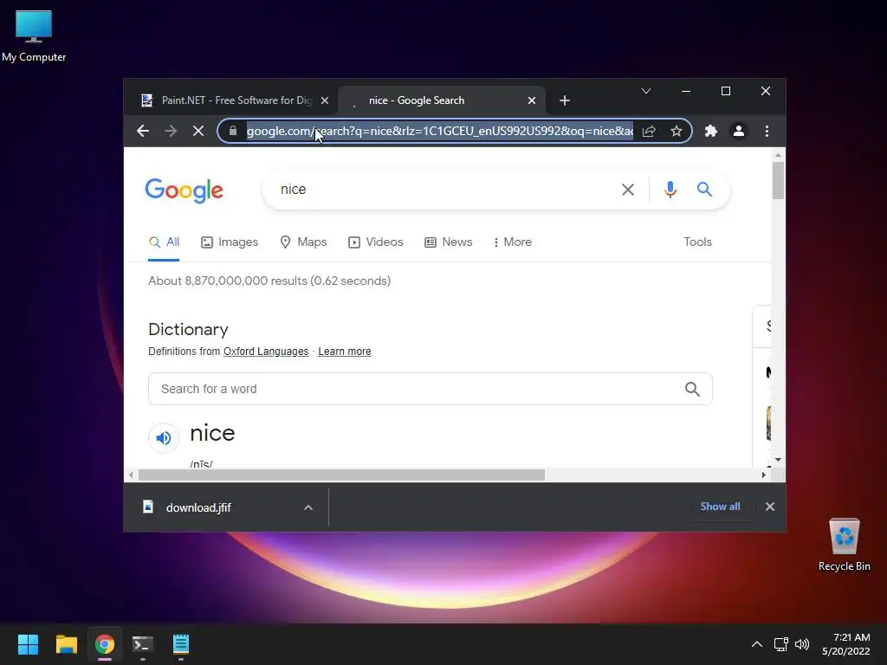
Task: Clear the Google search box text
Action: [628, 190]
